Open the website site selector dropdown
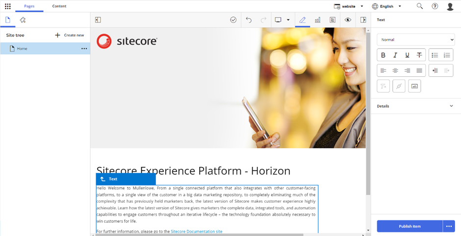Screen dimensions: 461x236 coord(349,6)
